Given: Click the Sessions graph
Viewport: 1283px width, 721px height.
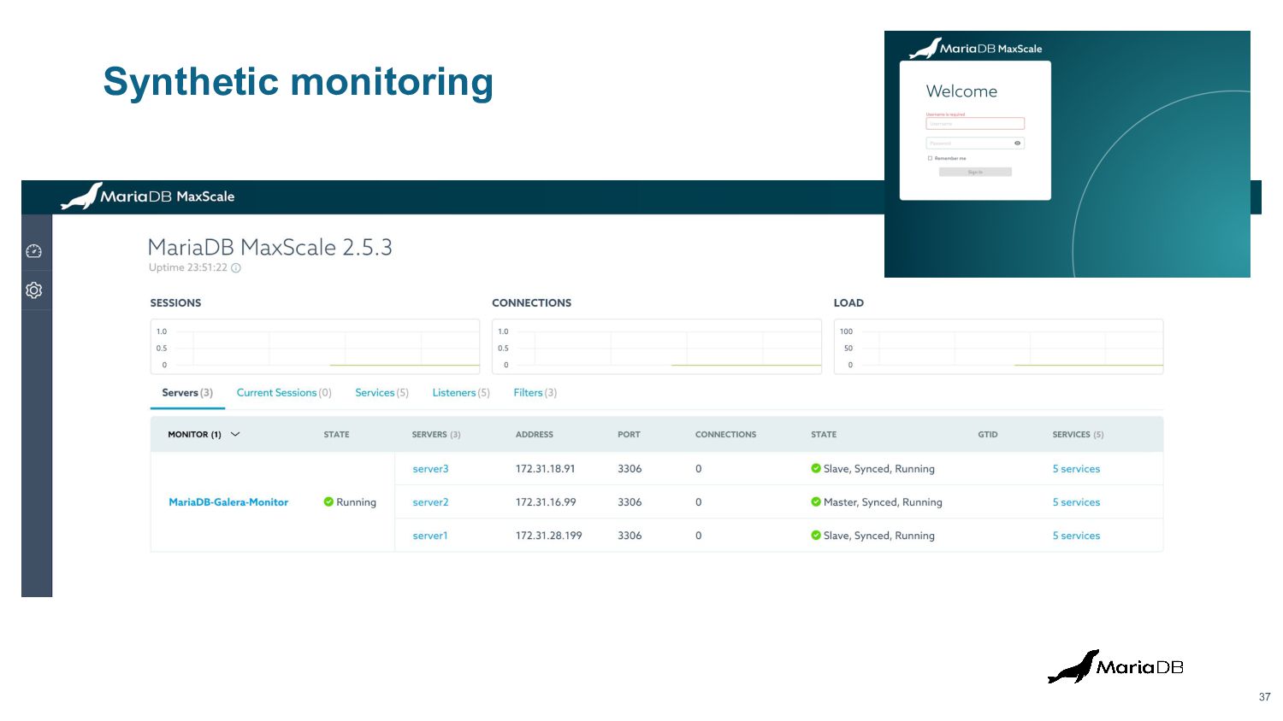Looking at the screenshot, I should click(315, 347).
